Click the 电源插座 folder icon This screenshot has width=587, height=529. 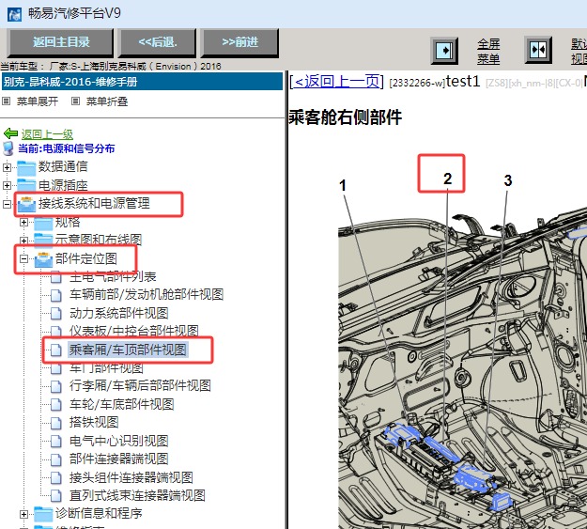(26, 186)
